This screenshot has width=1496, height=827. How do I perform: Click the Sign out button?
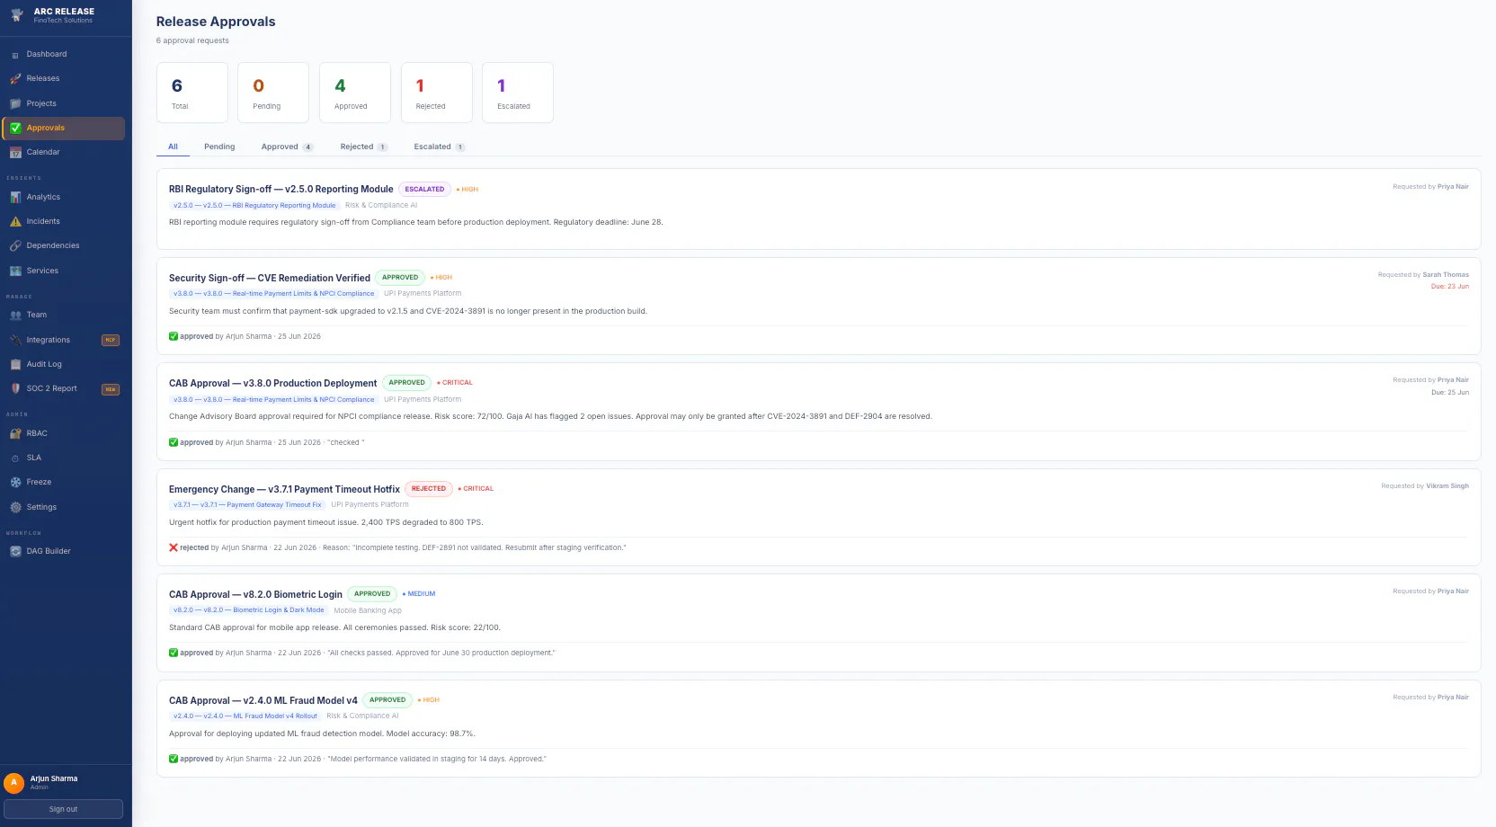[63, 809]
